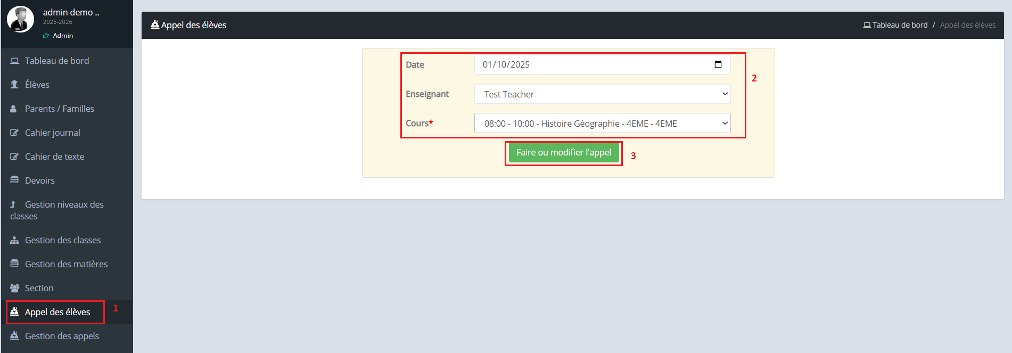1012x353 pixels.
Task: Click the admin profile avatar picture
Action: coord(20,20)
